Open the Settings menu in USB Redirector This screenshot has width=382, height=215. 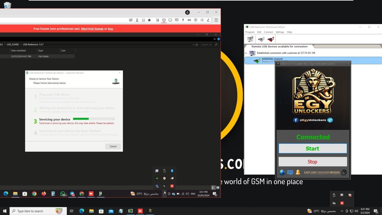(x=280, y=32)
